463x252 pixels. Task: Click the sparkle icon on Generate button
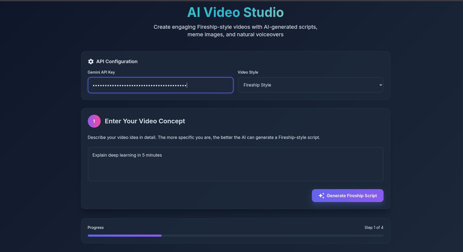click(321, 196)
